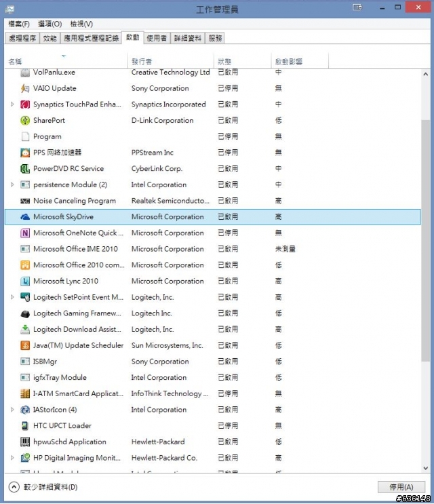
Task: Click the vertical scrollbar thumb
Action: [x=426, y=240]
